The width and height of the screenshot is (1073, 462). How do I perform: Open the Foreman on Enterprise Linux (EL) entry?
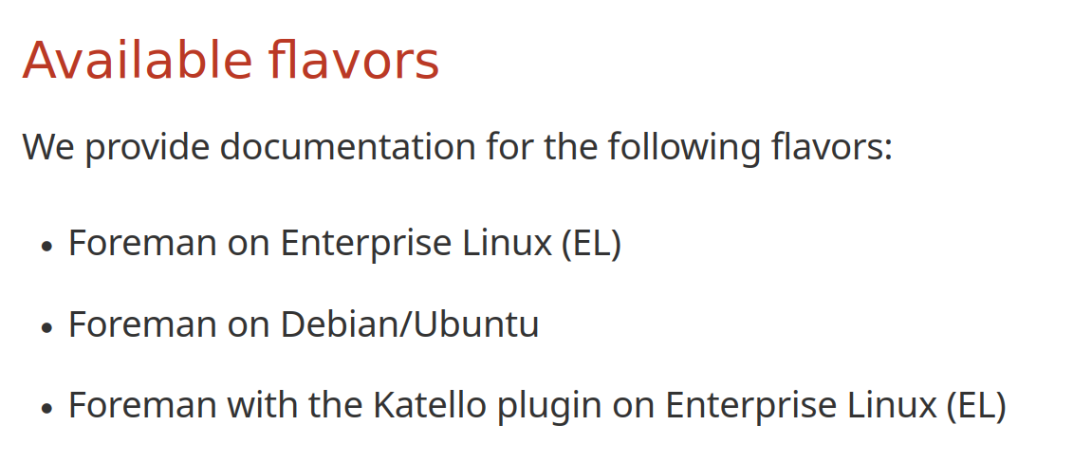344,243
